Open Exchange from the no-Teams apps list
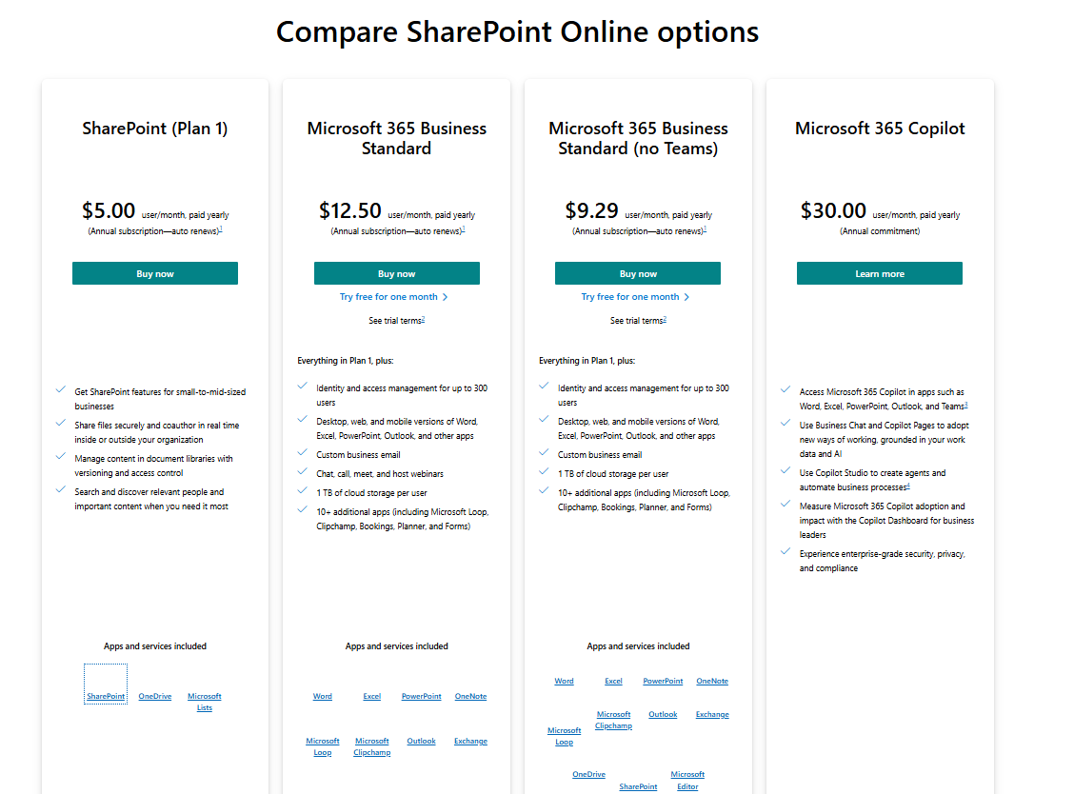This screenshot has width=1074, height=794. [x=712, y=713]
